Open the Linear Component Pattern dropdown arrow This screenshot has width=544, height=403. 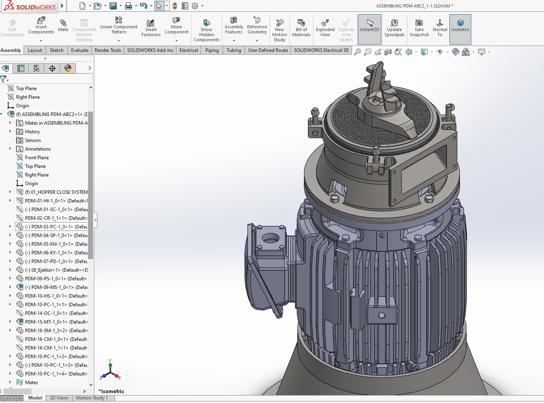[119, 40]
